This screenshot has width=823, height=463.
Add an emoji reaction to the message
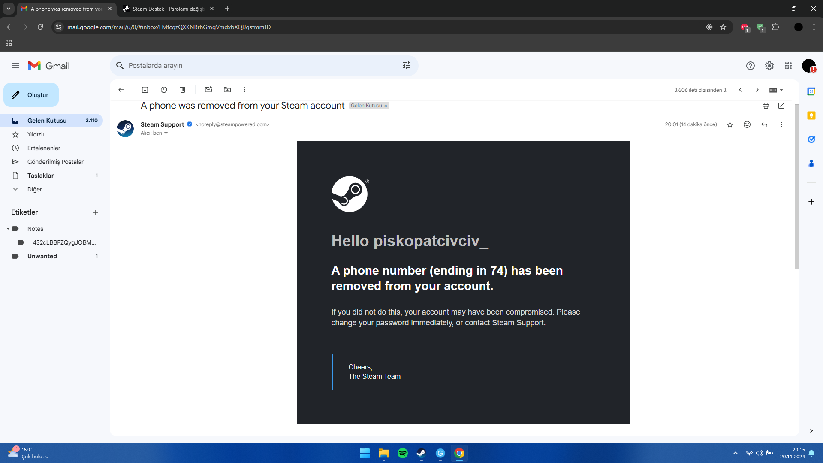pyautogui.click(x=747, y=124)
